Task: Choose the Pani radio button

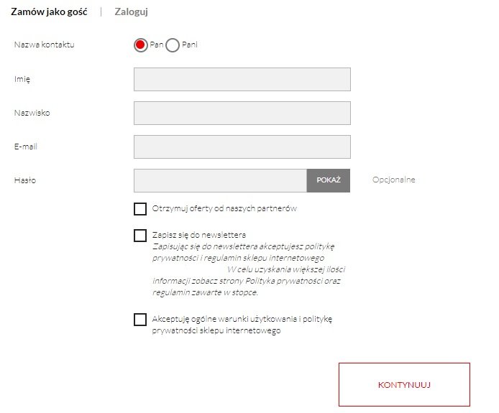Action: point(173,45)
